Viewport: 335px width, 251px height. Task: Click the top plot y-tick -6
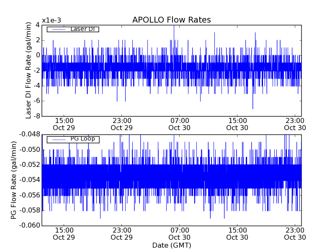coord(37,101)
